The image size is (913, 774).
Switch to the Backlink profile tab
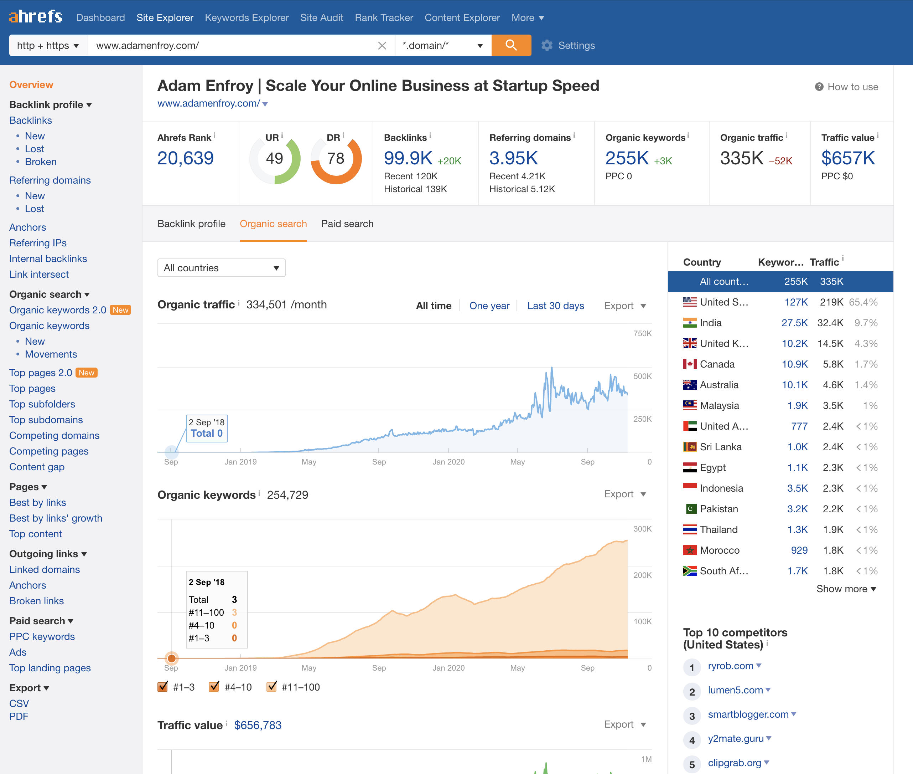pos(191,224)
